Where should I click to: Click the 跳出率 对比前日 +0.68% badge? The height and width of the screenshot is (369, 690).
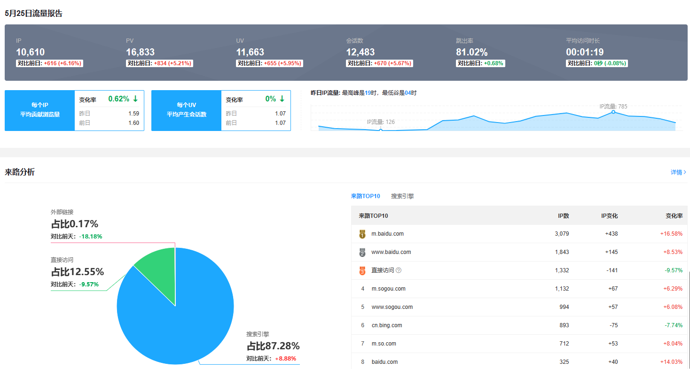[480, 63]
